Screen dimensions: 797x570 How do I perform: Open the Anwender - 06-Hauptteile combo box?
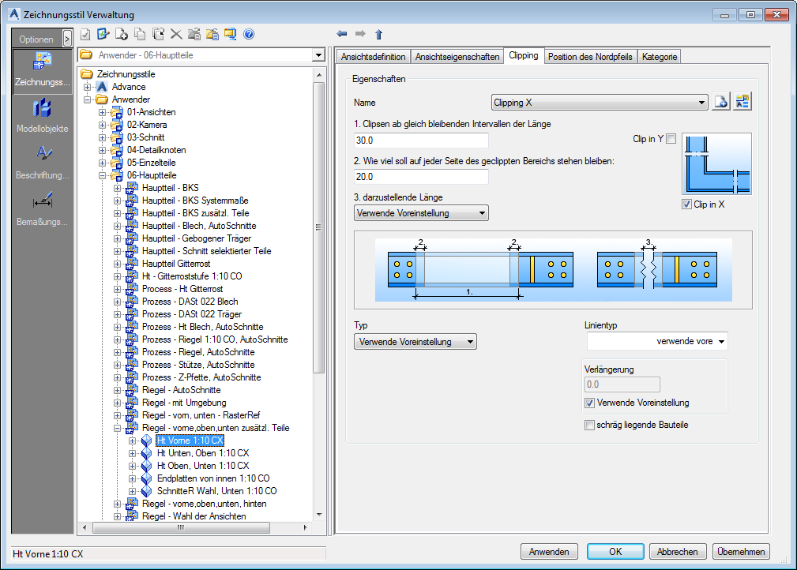tap(201, 54)
